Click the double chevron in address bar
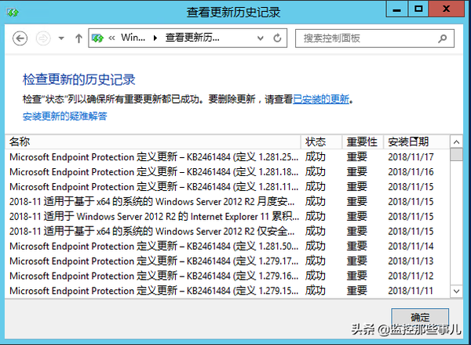471x345 pixels. (x=111, y=39)
